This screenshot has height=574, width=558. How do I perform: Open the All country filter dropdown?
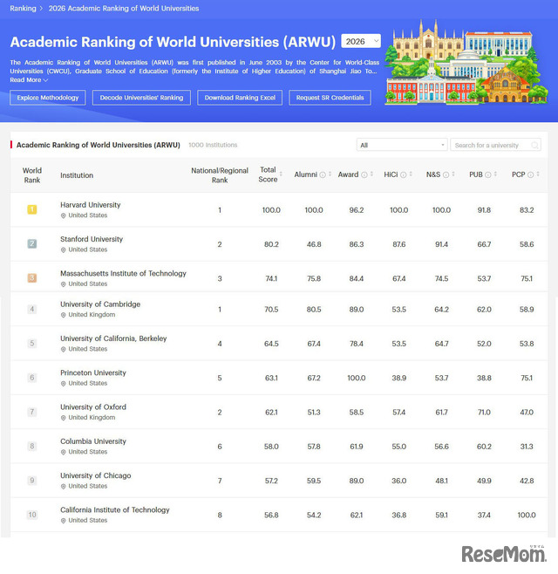pos(402,145)
